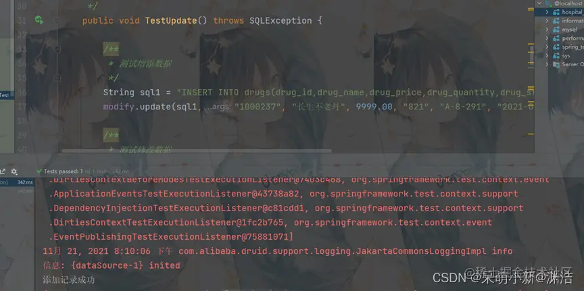Click the editor horizontal scrollbar
The height and width of the screenshot is (291, 584).
coord(196,151)
